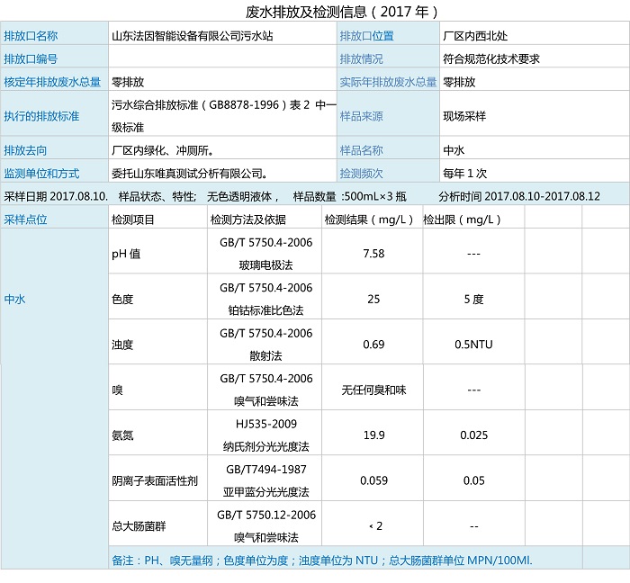Select the pH result value 7.58
Screen dimensions: 630x583
[x=373, y=254]
